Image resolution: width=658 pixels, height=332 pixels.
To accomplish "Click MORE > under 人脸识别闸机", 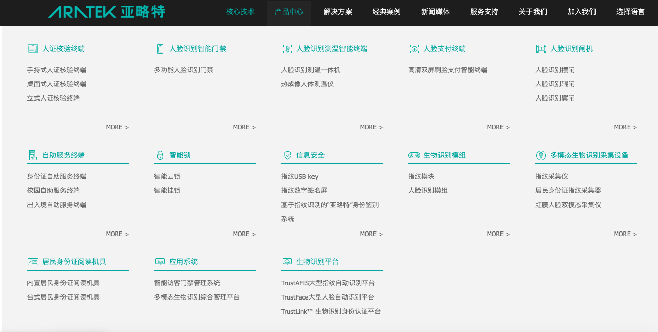I will 625,127.
